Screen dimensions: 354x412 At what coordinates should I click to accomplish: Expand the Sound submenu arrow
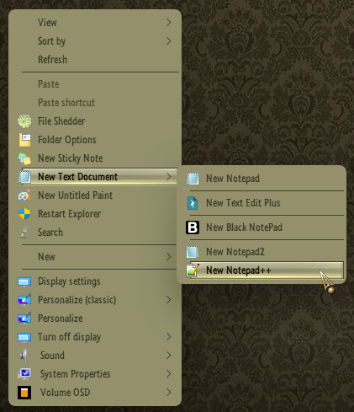coord(168,356)
